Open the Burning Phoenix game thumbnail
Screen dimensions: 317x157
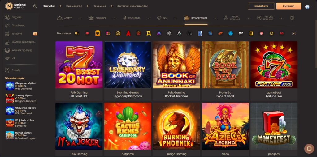pos(176,126)
